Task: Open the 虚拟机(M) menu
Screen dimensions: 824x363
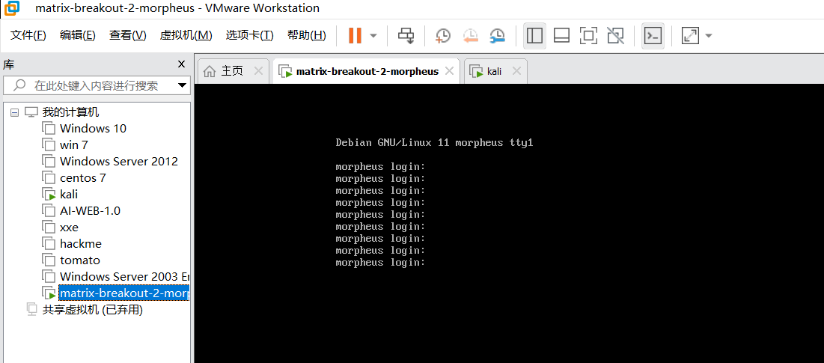Action: pyautogui.click(x=186, y=35)
